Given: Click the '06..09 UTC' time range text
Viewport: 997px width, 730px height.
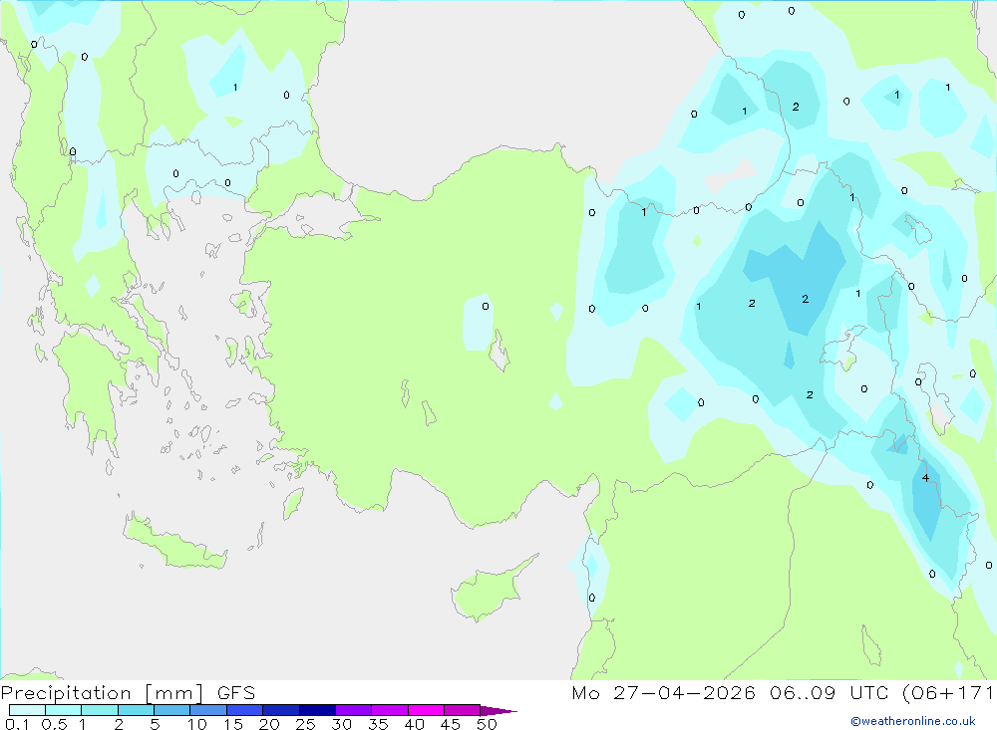Looking at the screenshot, I should pyautogui.click(x=829, y=693).
